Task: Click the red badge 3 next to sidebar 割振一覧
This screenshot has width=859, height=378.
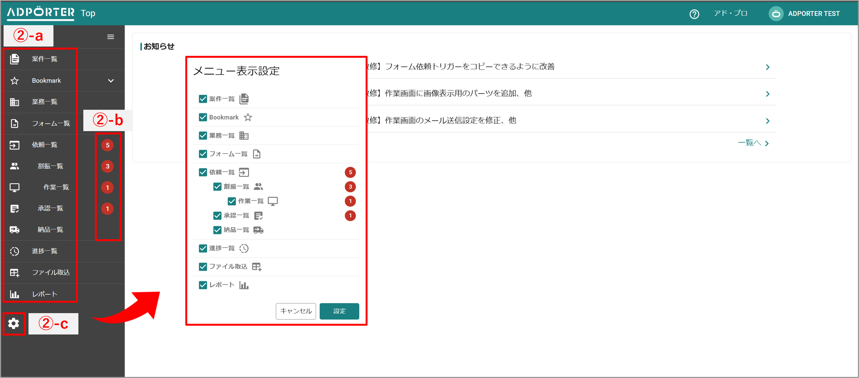Action: point(107,166)
